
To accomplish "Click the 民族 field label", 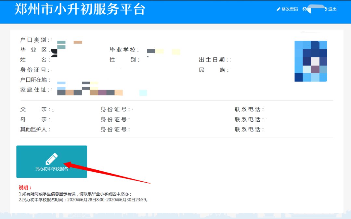I will (214, 70).
